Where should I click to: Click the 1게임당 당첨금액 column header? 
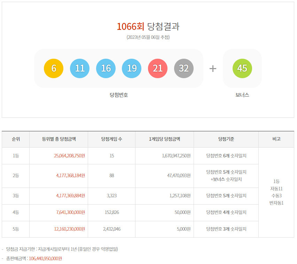(164, 139)
